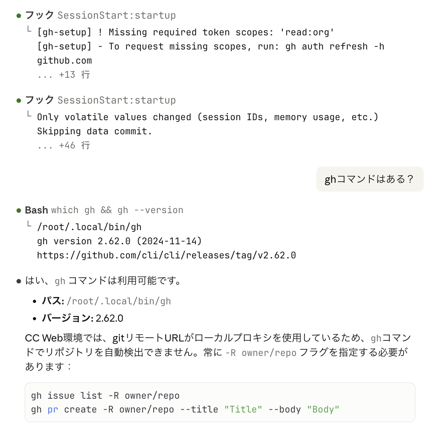Click the /root/.local/bin/gh path in the パス bullet
Viewport: 428px width, 427px height.
coord(119,301)
